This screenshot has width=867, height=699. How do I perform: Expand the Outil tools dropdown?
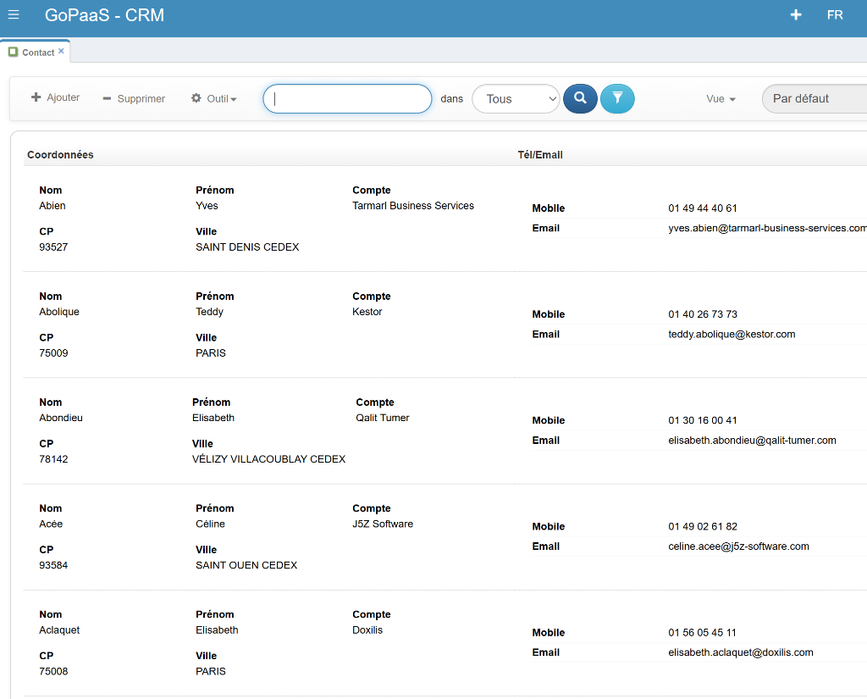(x=214, y=99)
